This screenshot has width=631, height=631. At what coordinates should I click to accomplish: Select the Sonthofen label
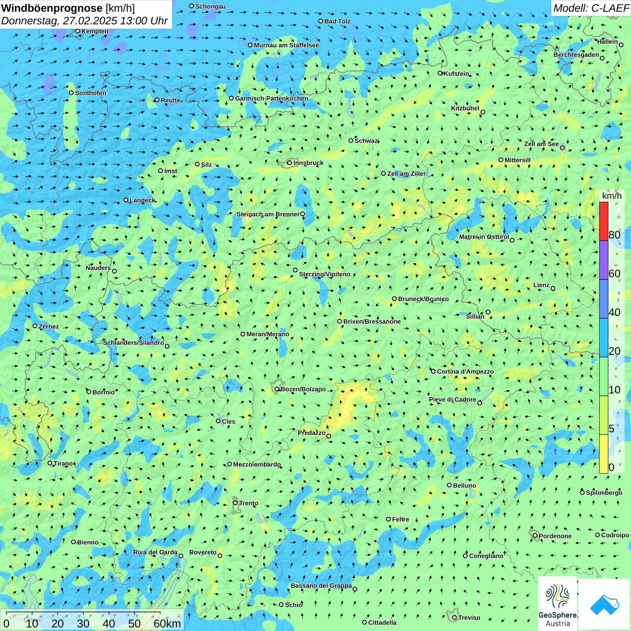click(x=91, y=93)
